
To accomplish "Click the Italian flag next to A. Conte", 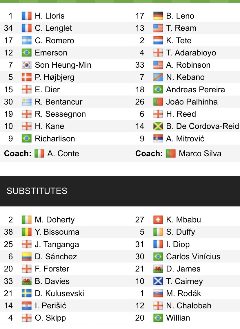I will point(39,153).
